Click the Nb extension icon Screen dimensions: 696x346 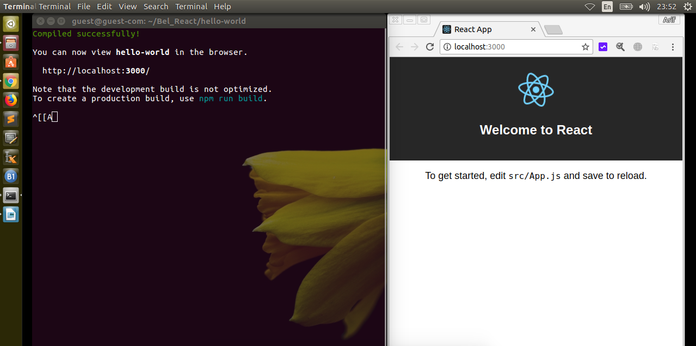coord(655,47)
